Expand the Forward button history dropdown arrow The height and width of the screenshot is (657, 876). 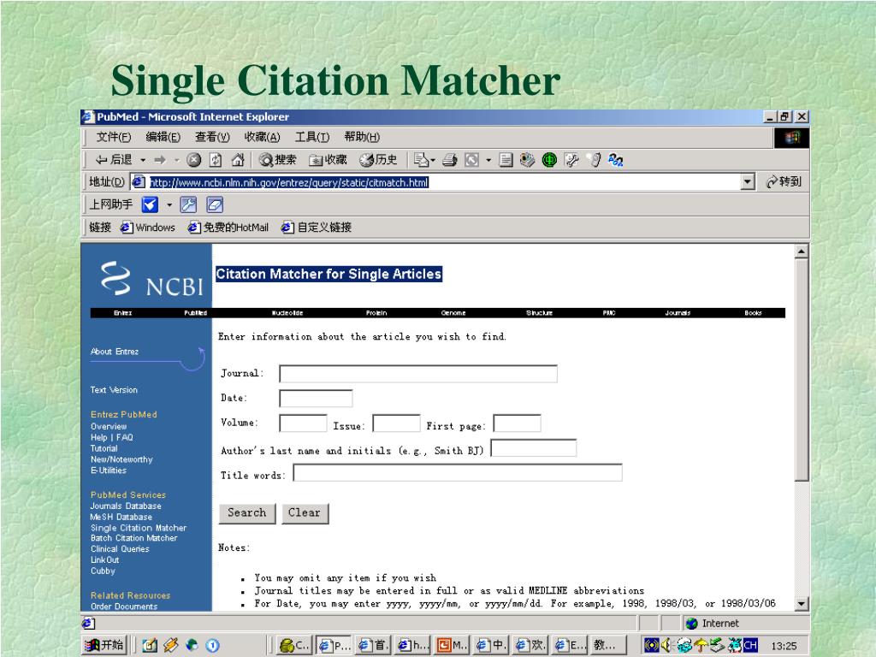click(x=176, y=160)
